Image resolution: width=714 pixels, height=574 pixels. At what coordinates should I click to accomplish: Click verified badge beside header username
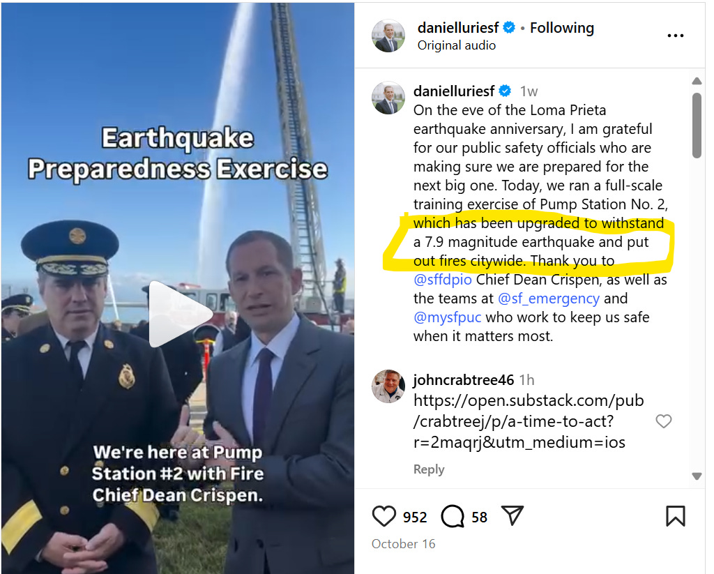click(508, 28)
